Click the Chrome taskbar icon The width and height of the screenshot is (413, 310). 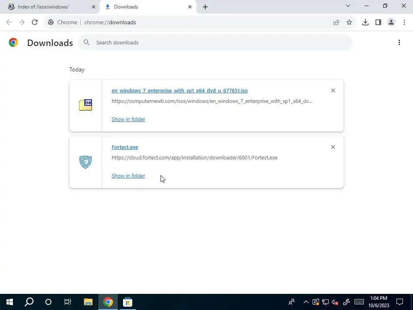pyautogui.click(x=108, y=302)
